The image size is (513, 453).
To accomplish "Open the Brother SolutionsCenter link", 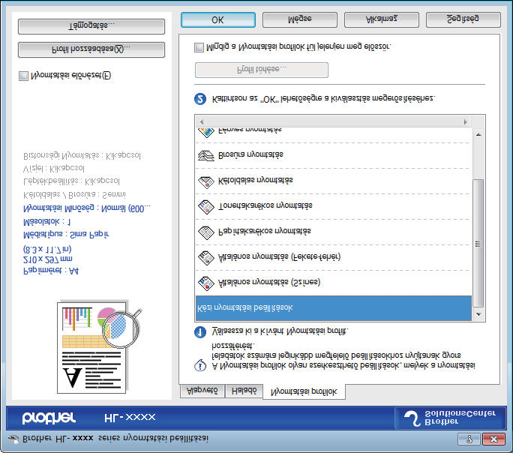I will 450,418.
